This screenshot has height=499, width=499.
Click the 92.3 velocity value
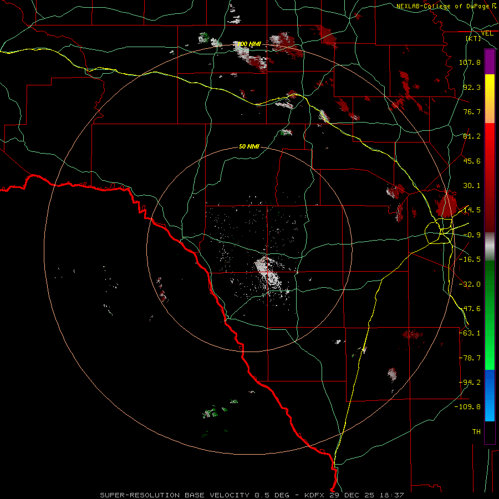pyautogui.click(x=472, y=87)
